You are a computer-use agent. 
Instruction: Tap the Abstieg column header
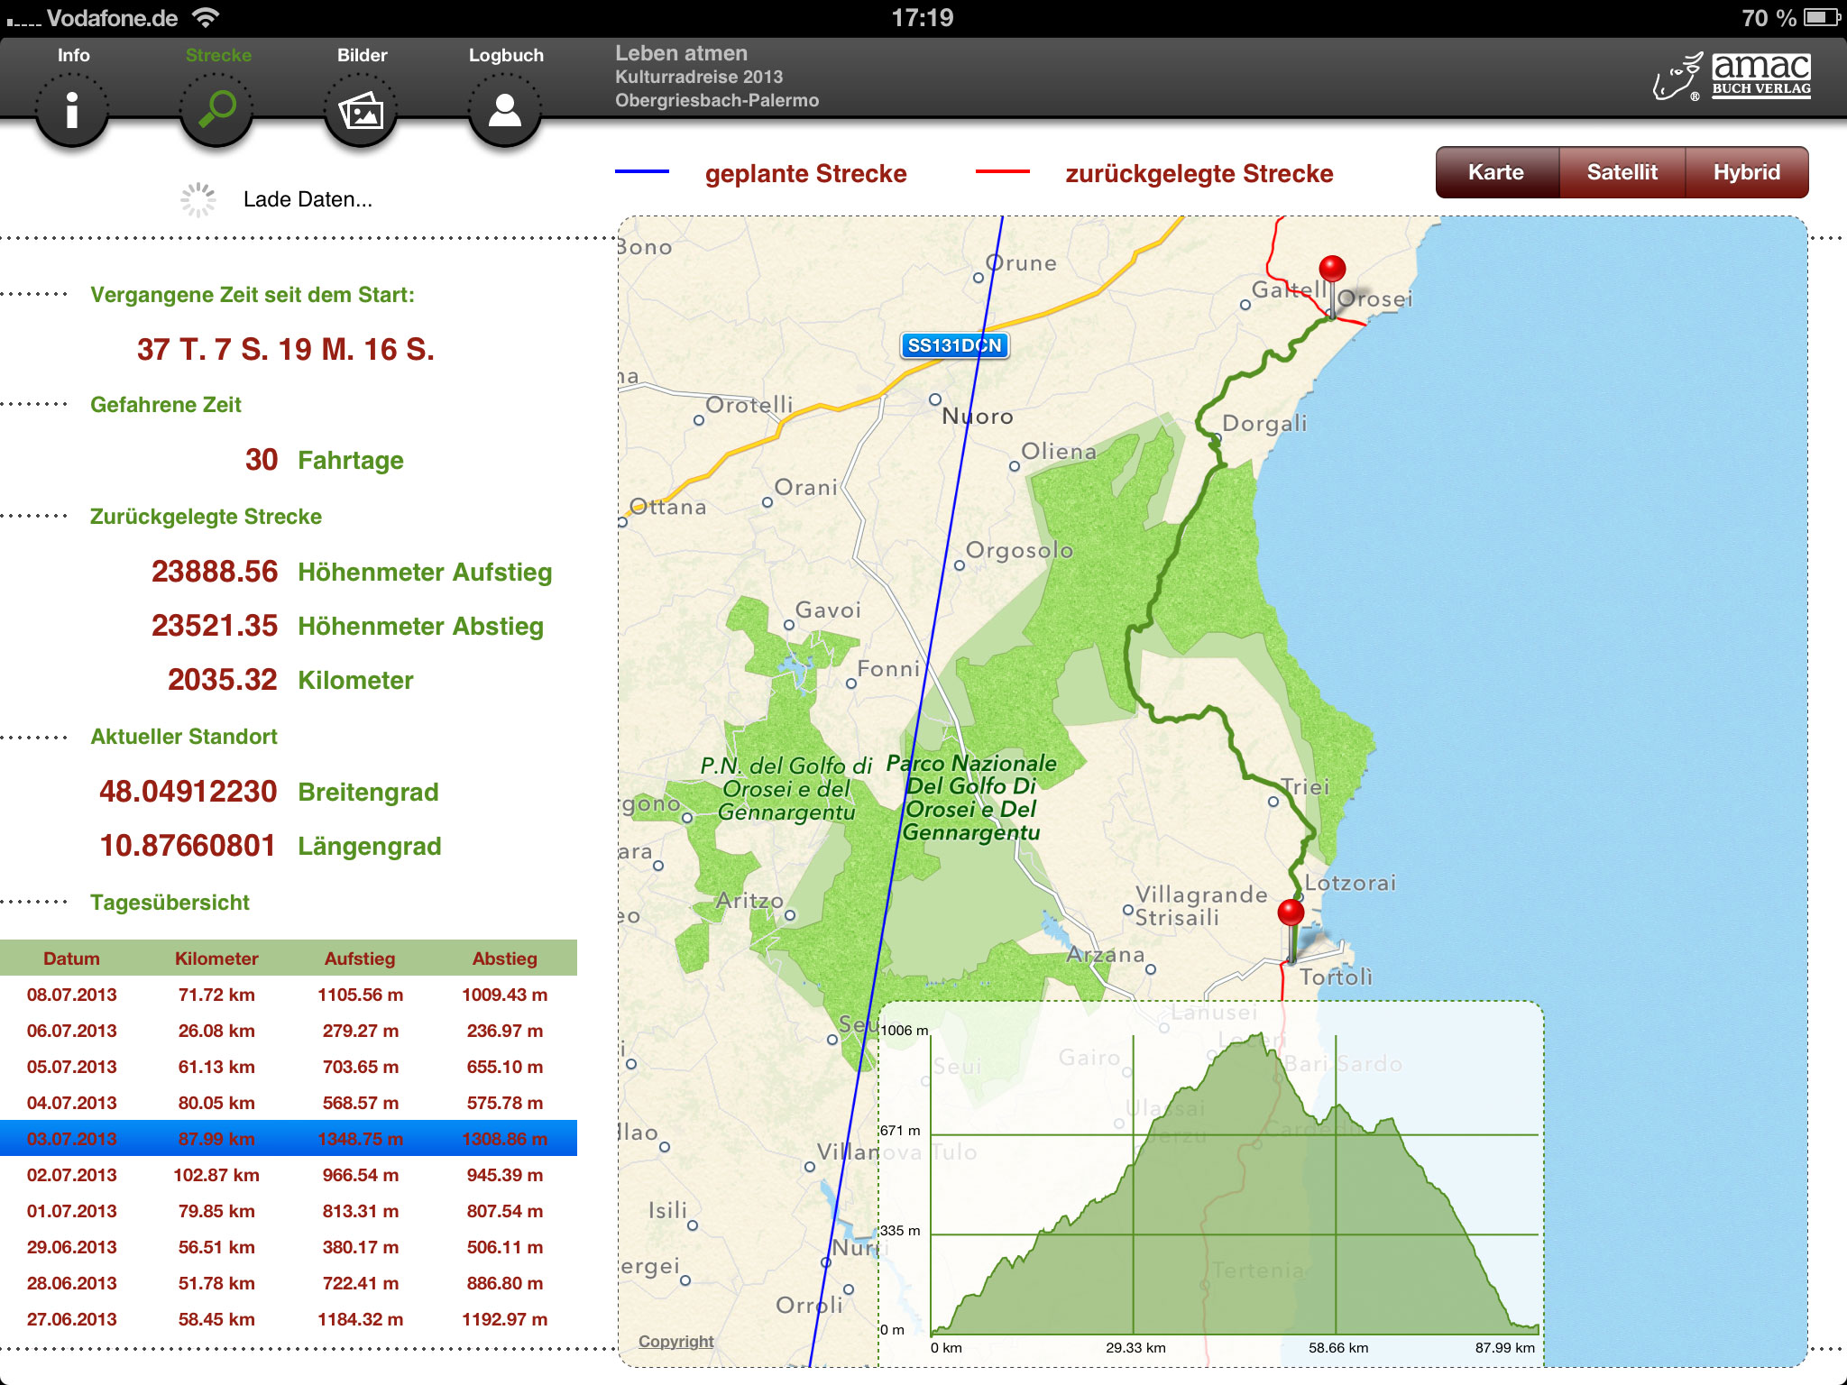point(505,958)
